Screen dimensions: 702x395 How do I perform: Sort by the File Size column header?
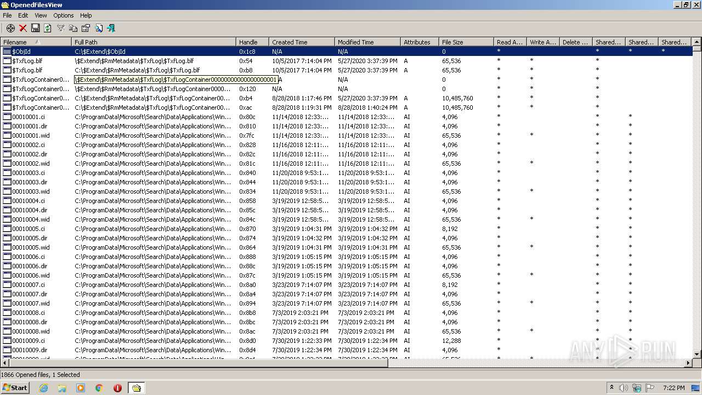[466, 42]
